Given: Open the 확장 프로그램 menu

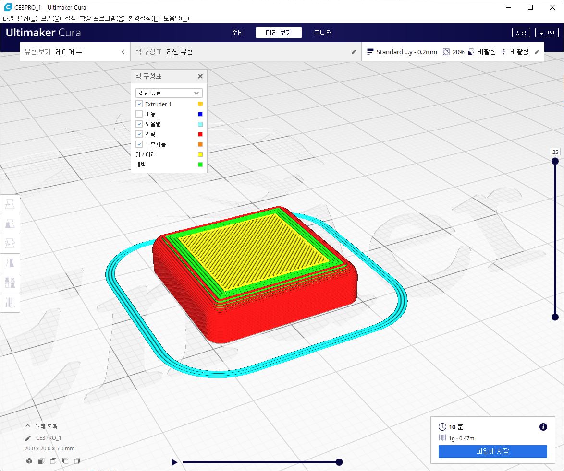Looking at the screenshot, I should point(102,18).
